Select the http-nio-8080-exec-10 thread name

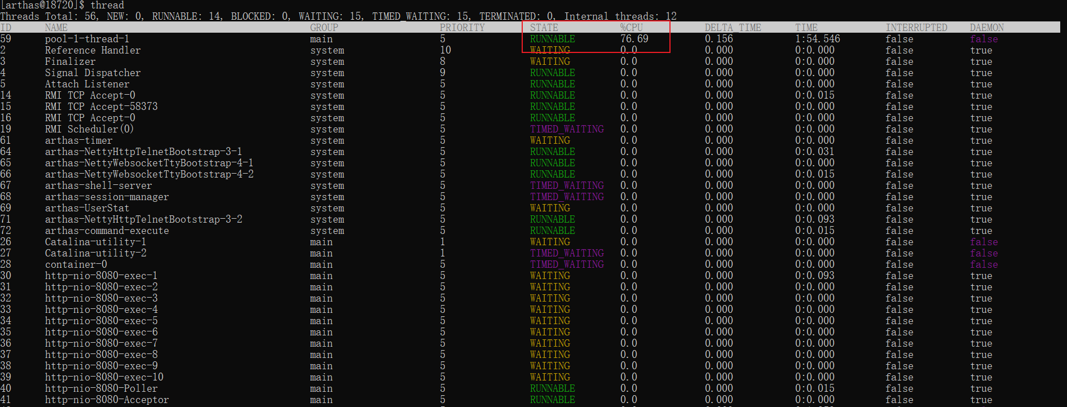[104, 377]
